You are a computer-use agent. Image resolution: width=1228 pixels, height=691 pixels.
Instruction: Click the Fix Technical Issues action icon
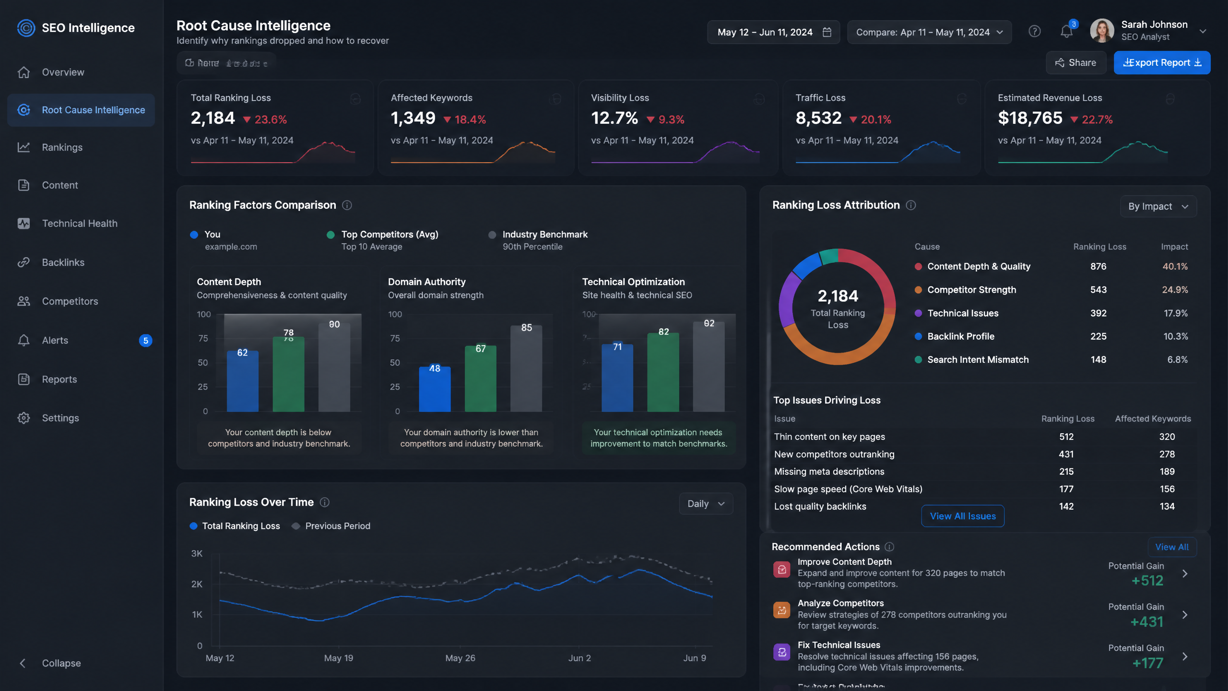click(782, 652)
